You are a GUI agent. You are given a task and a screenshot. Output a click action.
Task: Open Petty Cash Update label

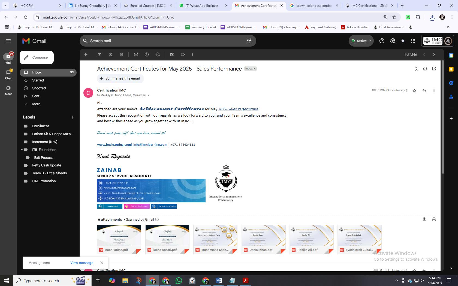(x=47, y=165)
